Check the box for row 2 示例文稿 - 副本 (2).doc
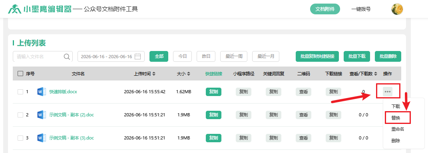 pos(20,115)
